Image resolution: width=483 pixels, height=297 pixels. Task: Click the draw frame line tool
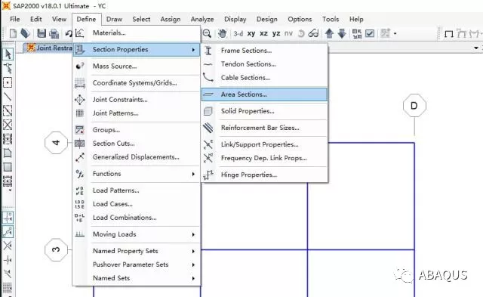pyautogui.click(x=8, y=97)
